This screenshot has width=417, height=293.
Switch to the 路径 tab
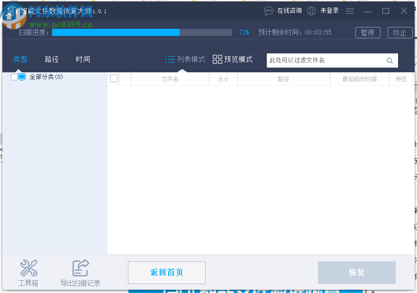52,59
